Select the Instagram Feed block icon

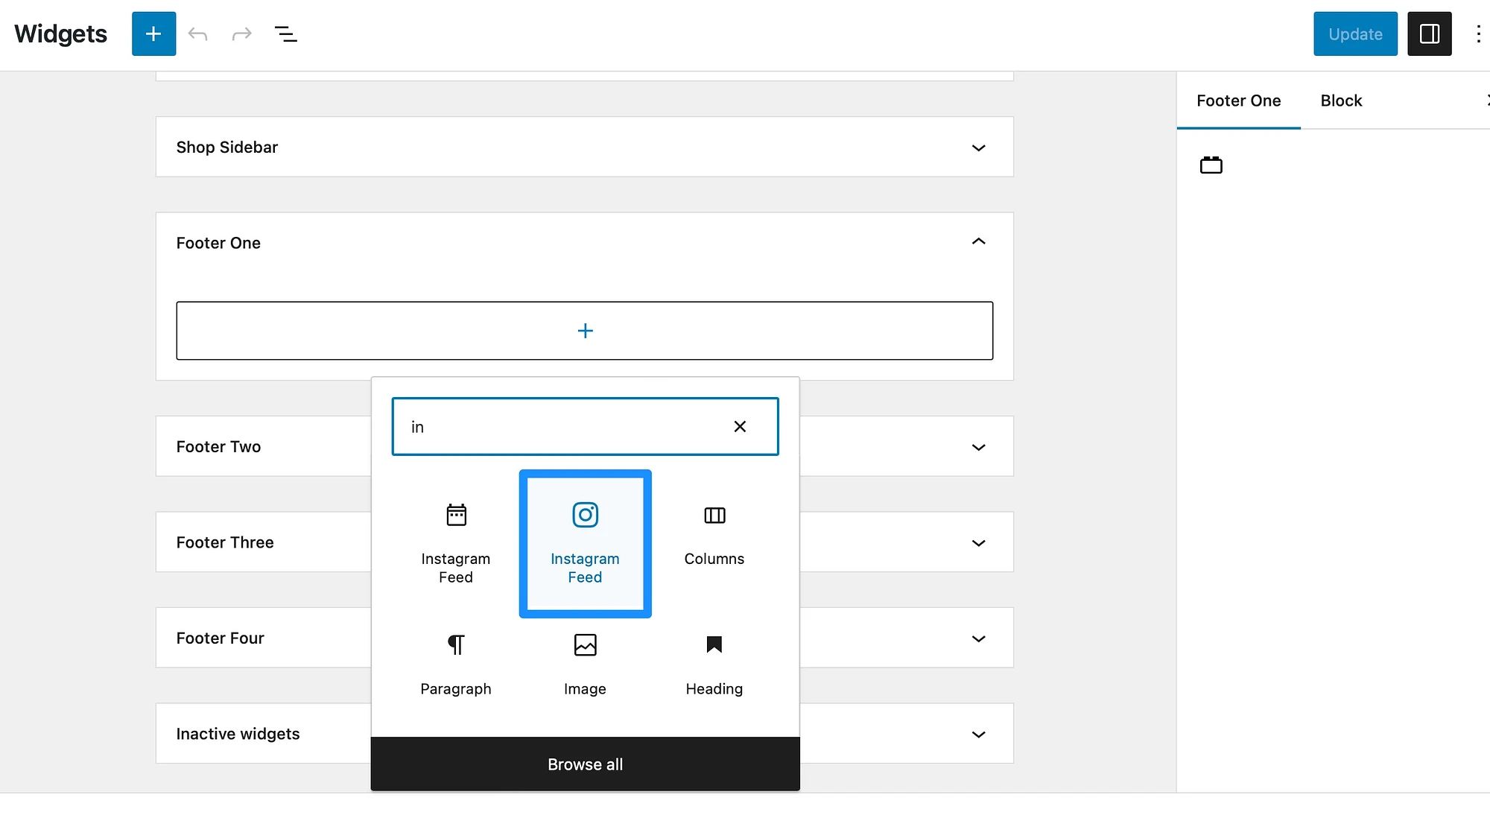[x=584, y=515]
